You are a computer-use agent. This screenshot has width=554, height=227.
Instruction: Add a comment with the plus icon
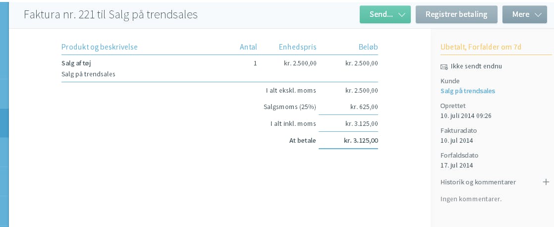point(546,182)
